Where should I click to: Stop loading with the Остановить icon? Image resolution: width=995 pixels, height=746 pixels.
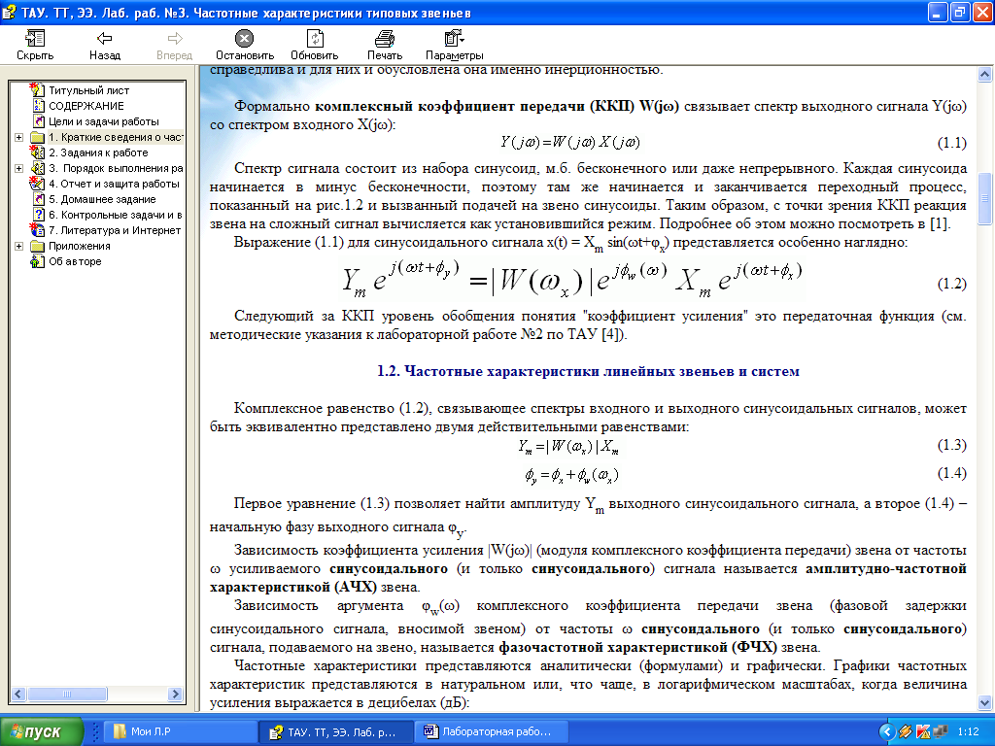tap(244, 39)
